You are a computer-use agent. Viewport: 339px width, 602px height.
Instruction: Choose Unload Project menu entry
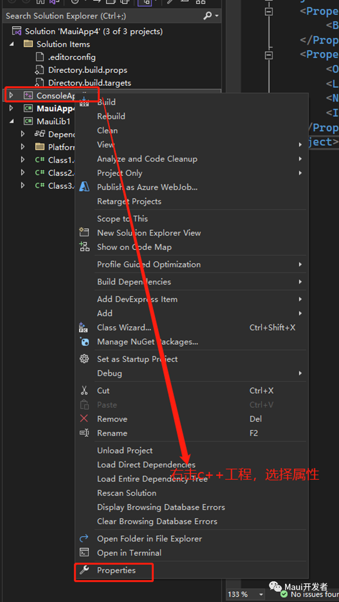[125, 450]
